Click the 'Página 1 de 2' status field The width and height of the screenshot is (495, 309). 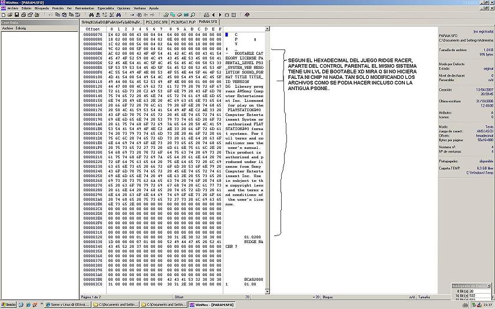click(126, 297)
